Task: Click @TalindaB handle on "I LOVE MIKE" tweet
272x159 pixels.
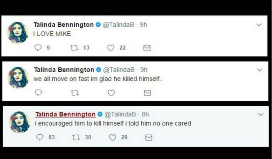Action: click(x=119, y=25)
